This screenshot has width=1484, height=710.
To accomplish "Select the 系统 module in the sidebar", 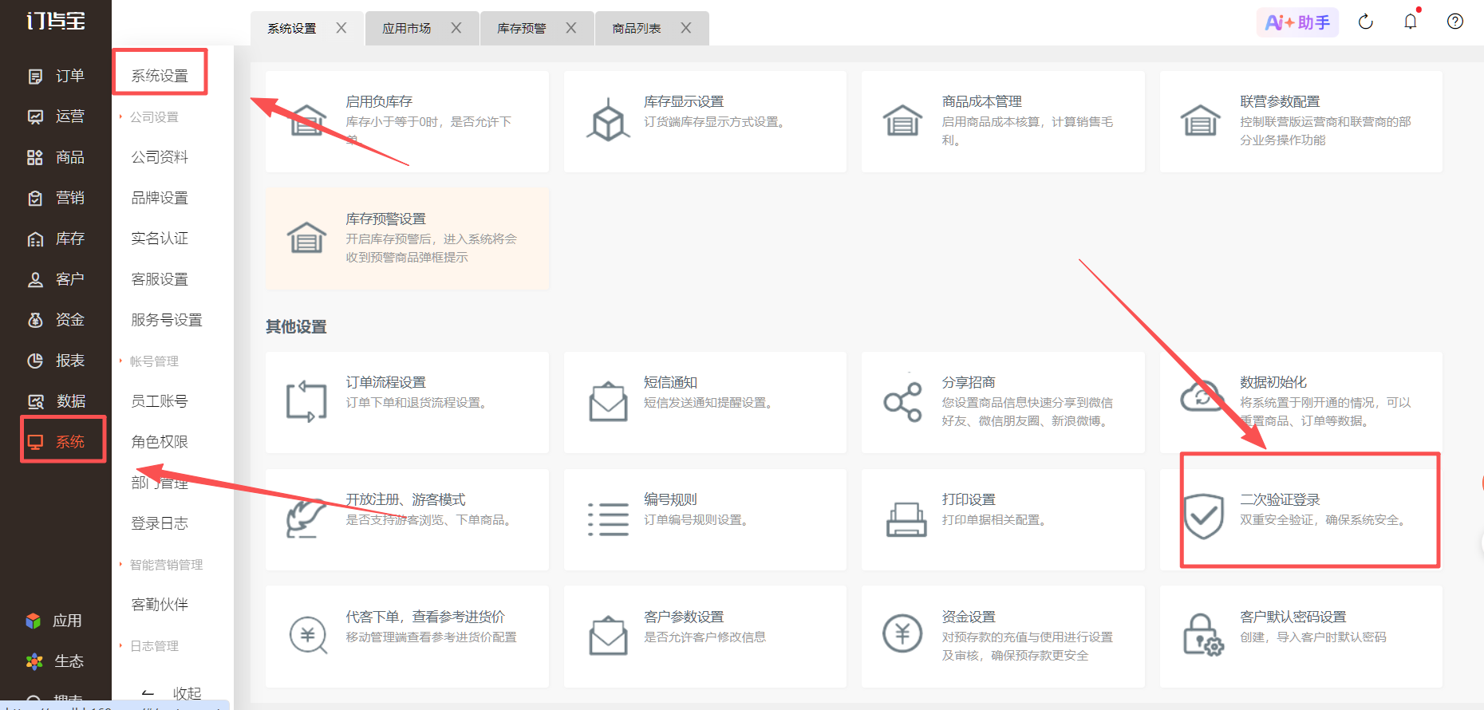I will click(56, 442).
